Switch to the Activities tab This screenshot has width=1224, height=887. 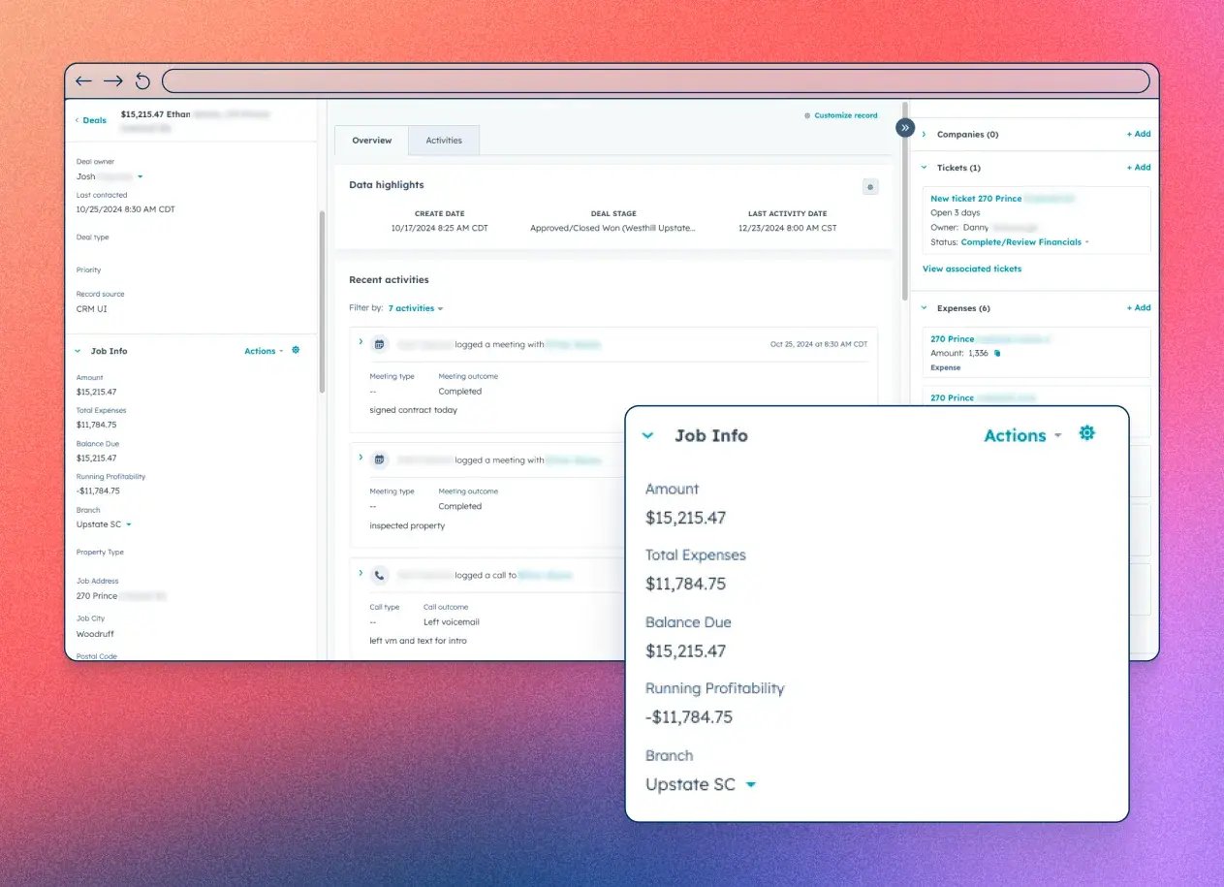tap(444, 141)
